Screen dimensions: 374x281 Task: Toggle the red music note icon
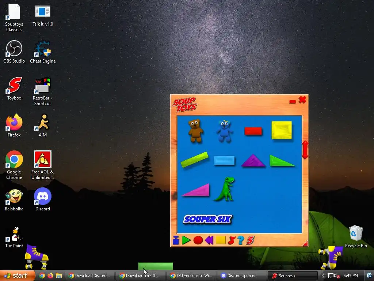pyautogui.click(x=231, y=240)
